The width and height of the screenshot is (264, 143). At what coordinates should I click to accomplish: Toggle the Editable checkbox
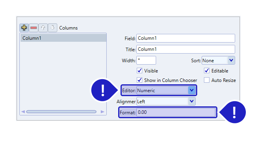click(x=207, y=71)
